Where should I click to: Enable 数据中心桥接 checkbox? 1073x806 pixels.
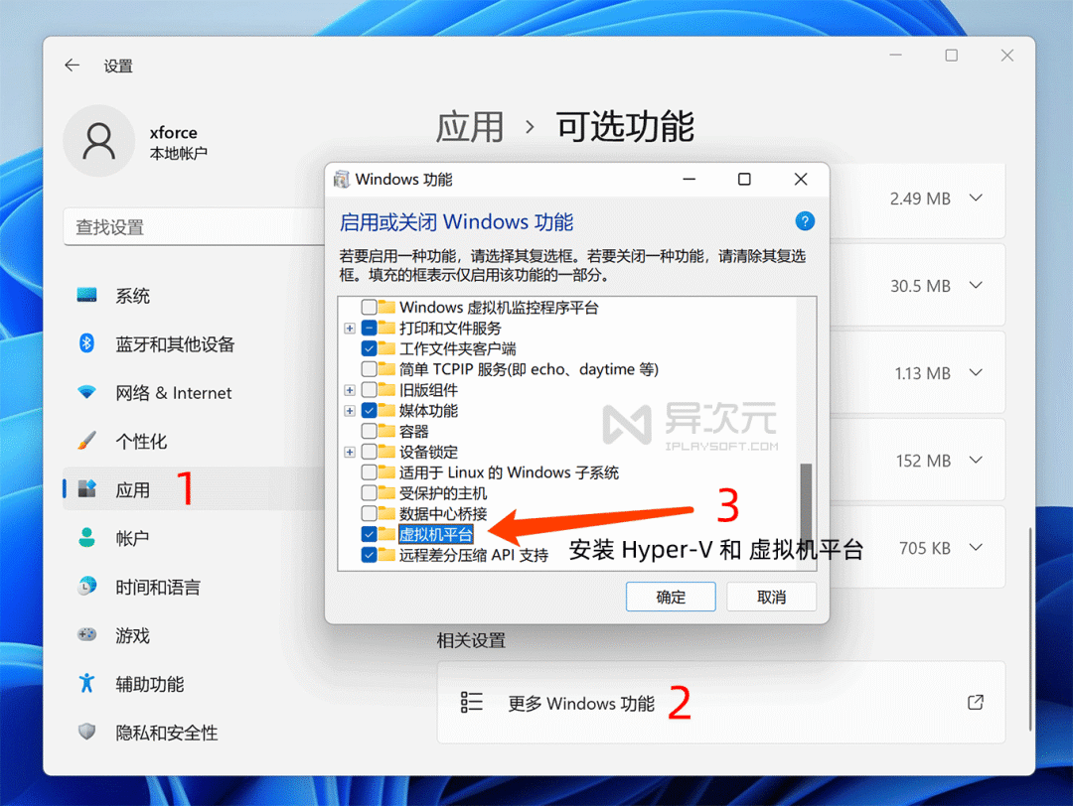click(369, 513)
